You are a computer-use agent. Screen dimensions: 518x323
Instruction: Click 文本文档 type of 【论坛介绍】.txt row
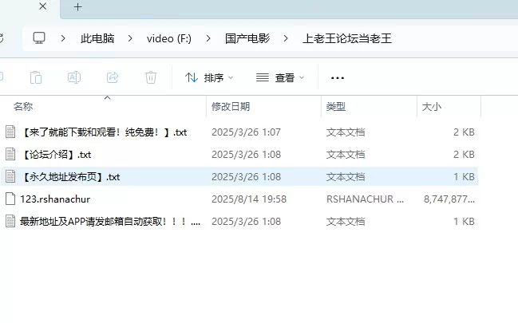coord(346,155)
